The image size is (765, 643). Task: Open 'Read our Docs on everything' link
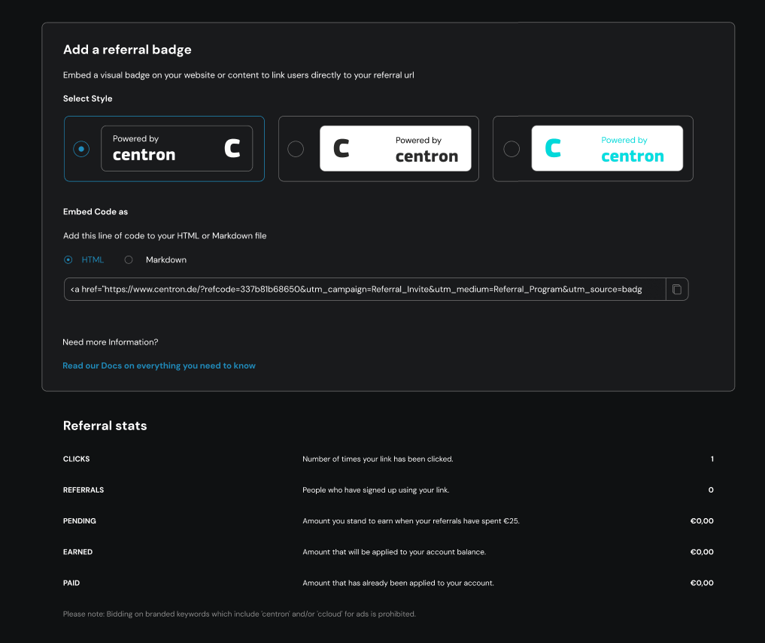click(159, 365)
